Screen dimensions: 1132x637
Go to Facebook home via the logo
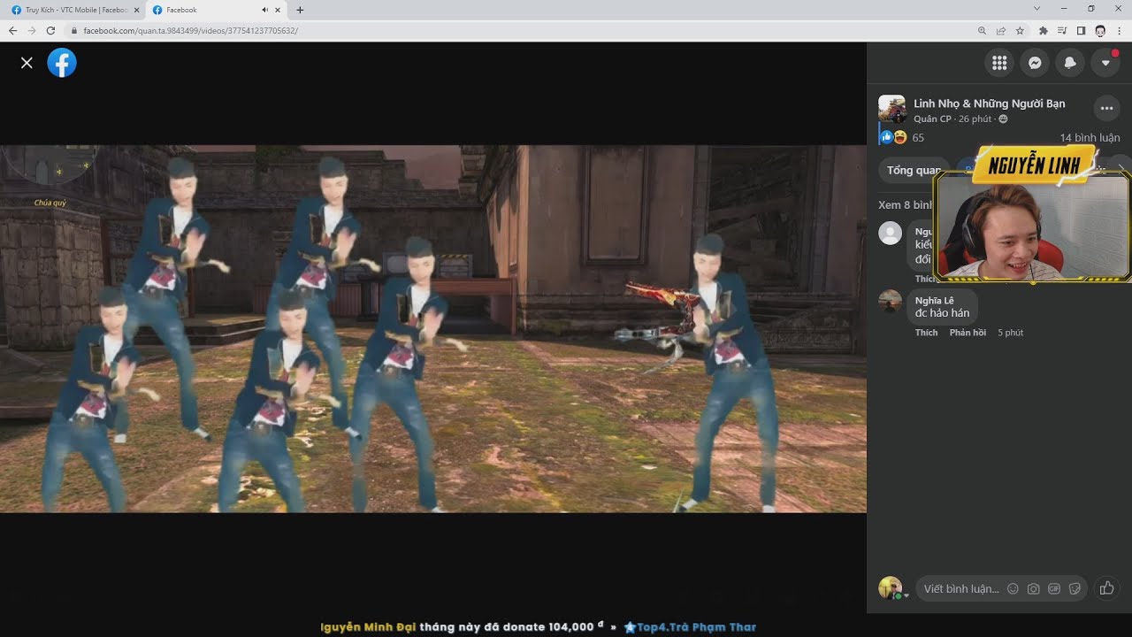[x=62, y=63]
